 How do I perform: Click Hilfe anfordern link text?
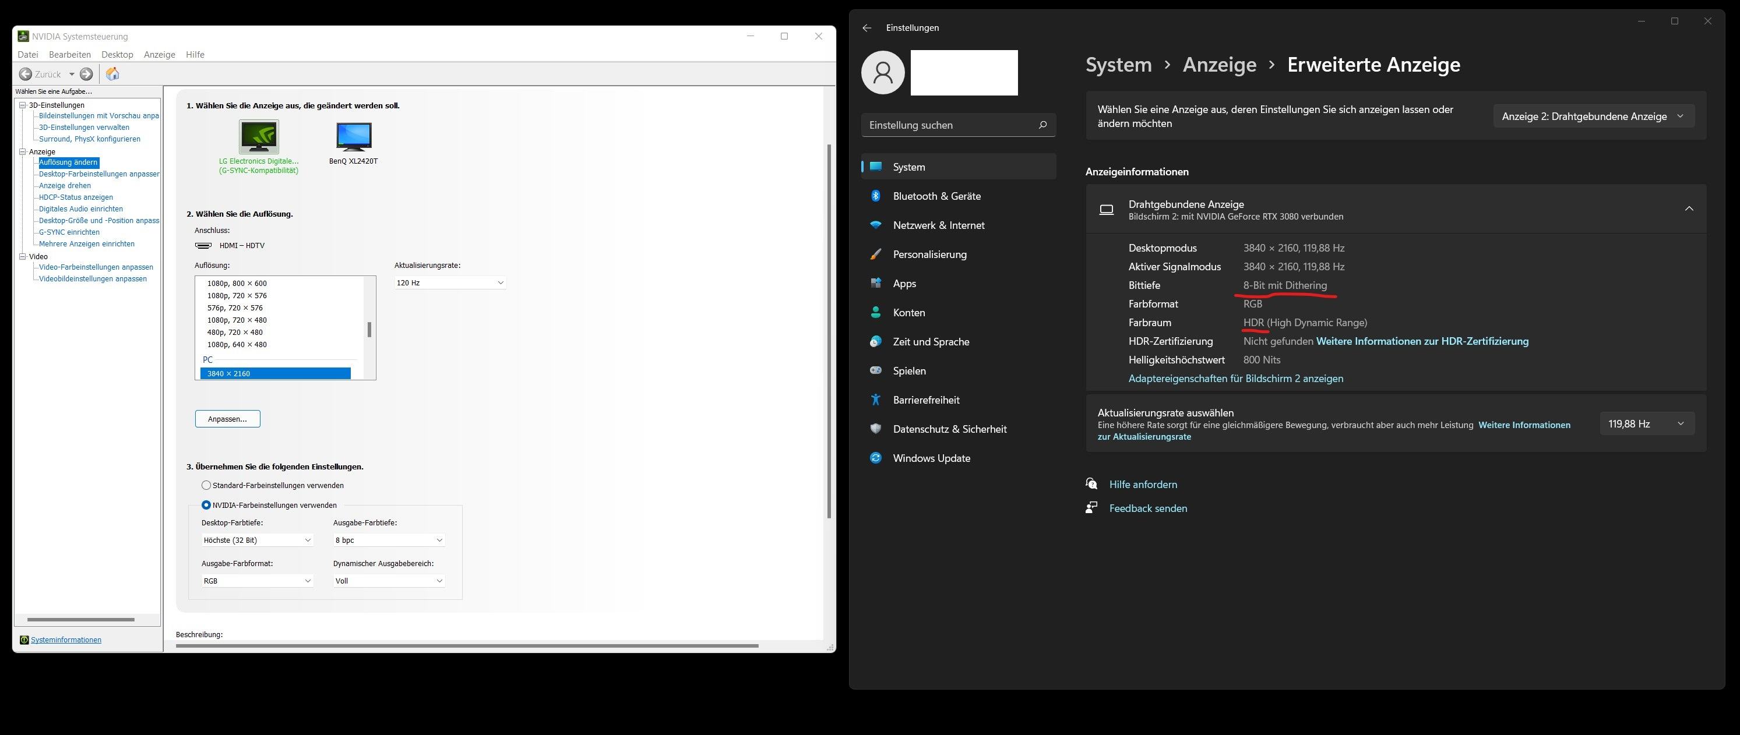tap(1143, 484)
